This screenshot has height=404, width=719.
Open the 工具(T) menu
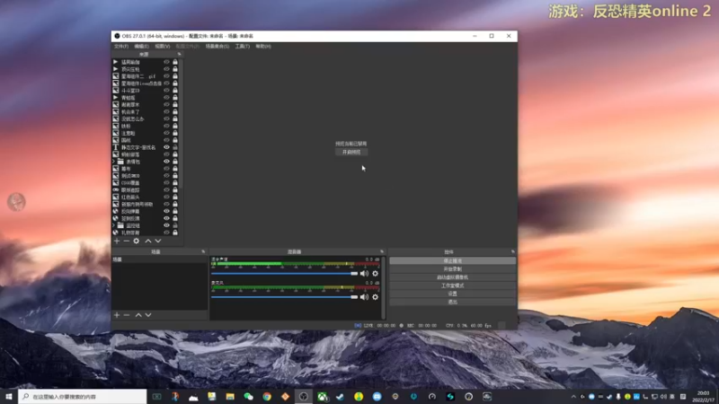point(242,47)
